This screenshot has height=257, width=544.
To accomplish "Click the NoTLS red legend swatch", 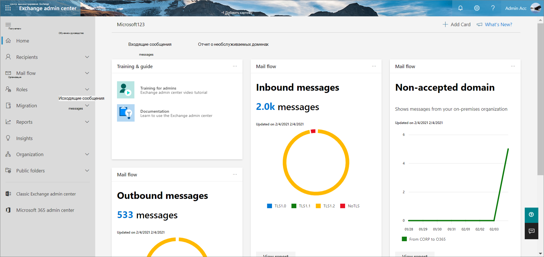I will click(x=343, y=206).
